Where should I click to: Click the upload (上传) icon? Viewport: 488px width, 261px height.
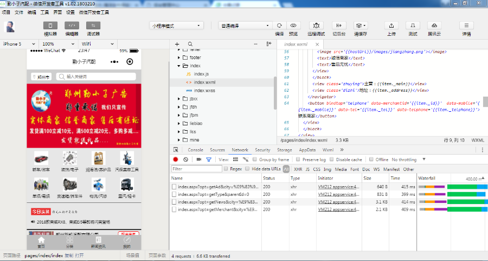(391, 26)
